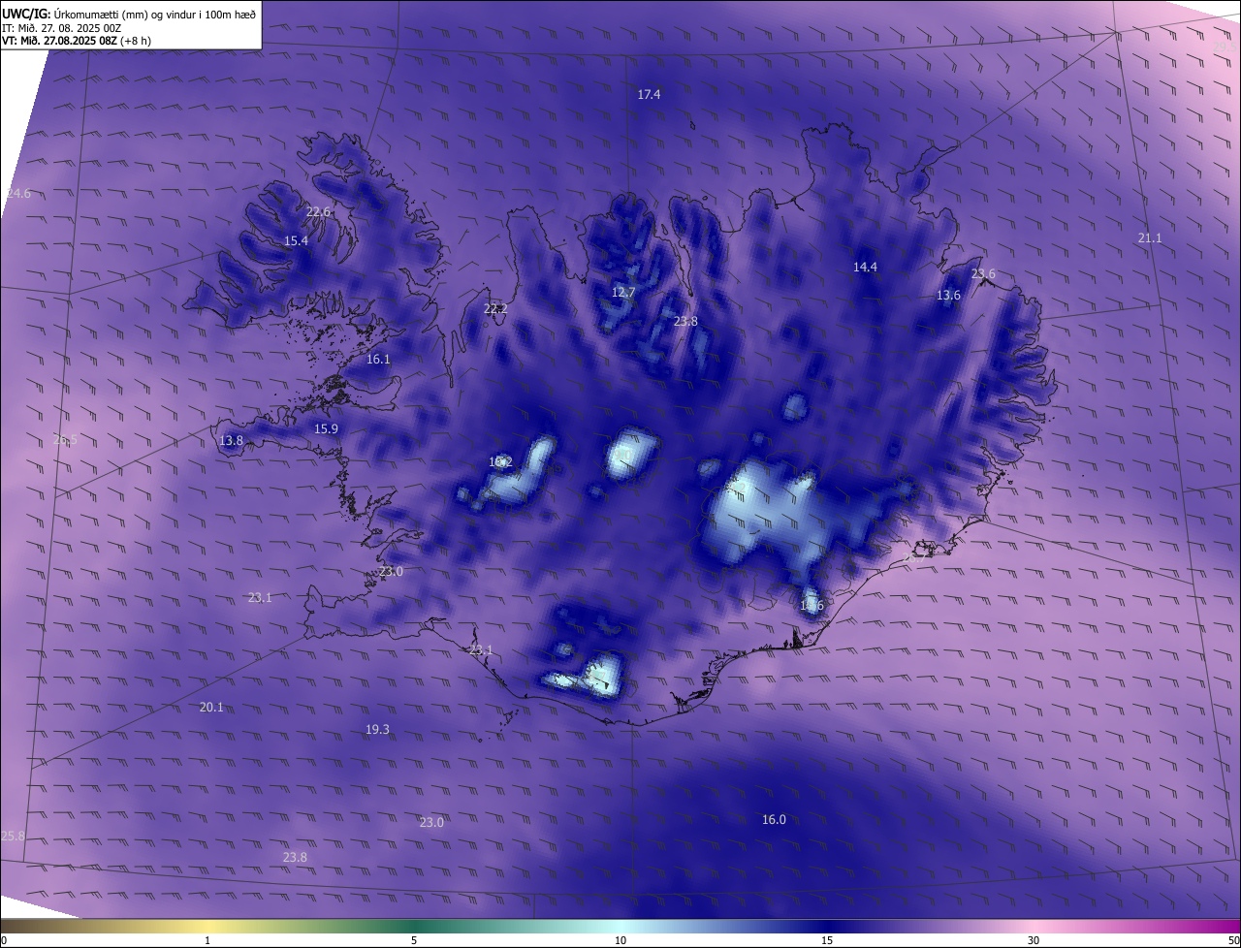
Task: Click the 20.1 value southwest of Iceland
Action: pos(211,707)
